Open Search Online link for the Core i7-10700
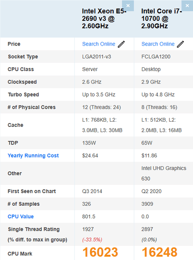The height and width of the screenshot is (260, 193). pos(158,44)
